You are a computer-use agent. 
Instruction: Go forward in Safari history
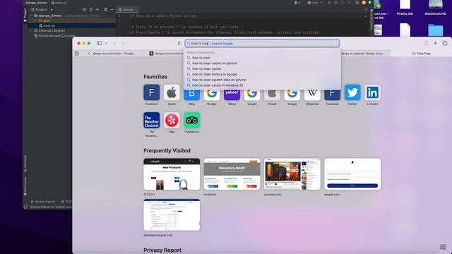coord(123,43)
